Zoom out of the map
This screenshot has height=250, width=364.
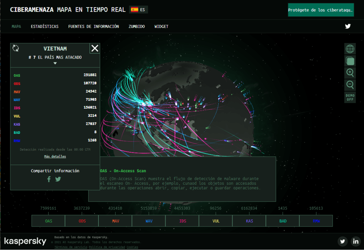click(x=350, y=85)
